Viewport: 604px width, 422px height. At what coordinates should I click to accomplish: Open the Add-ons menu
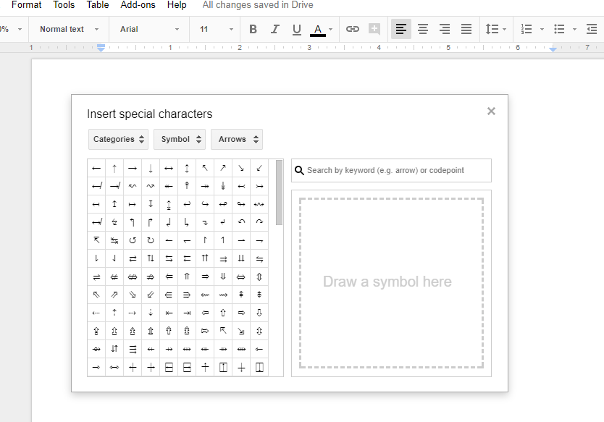(138, 5)
